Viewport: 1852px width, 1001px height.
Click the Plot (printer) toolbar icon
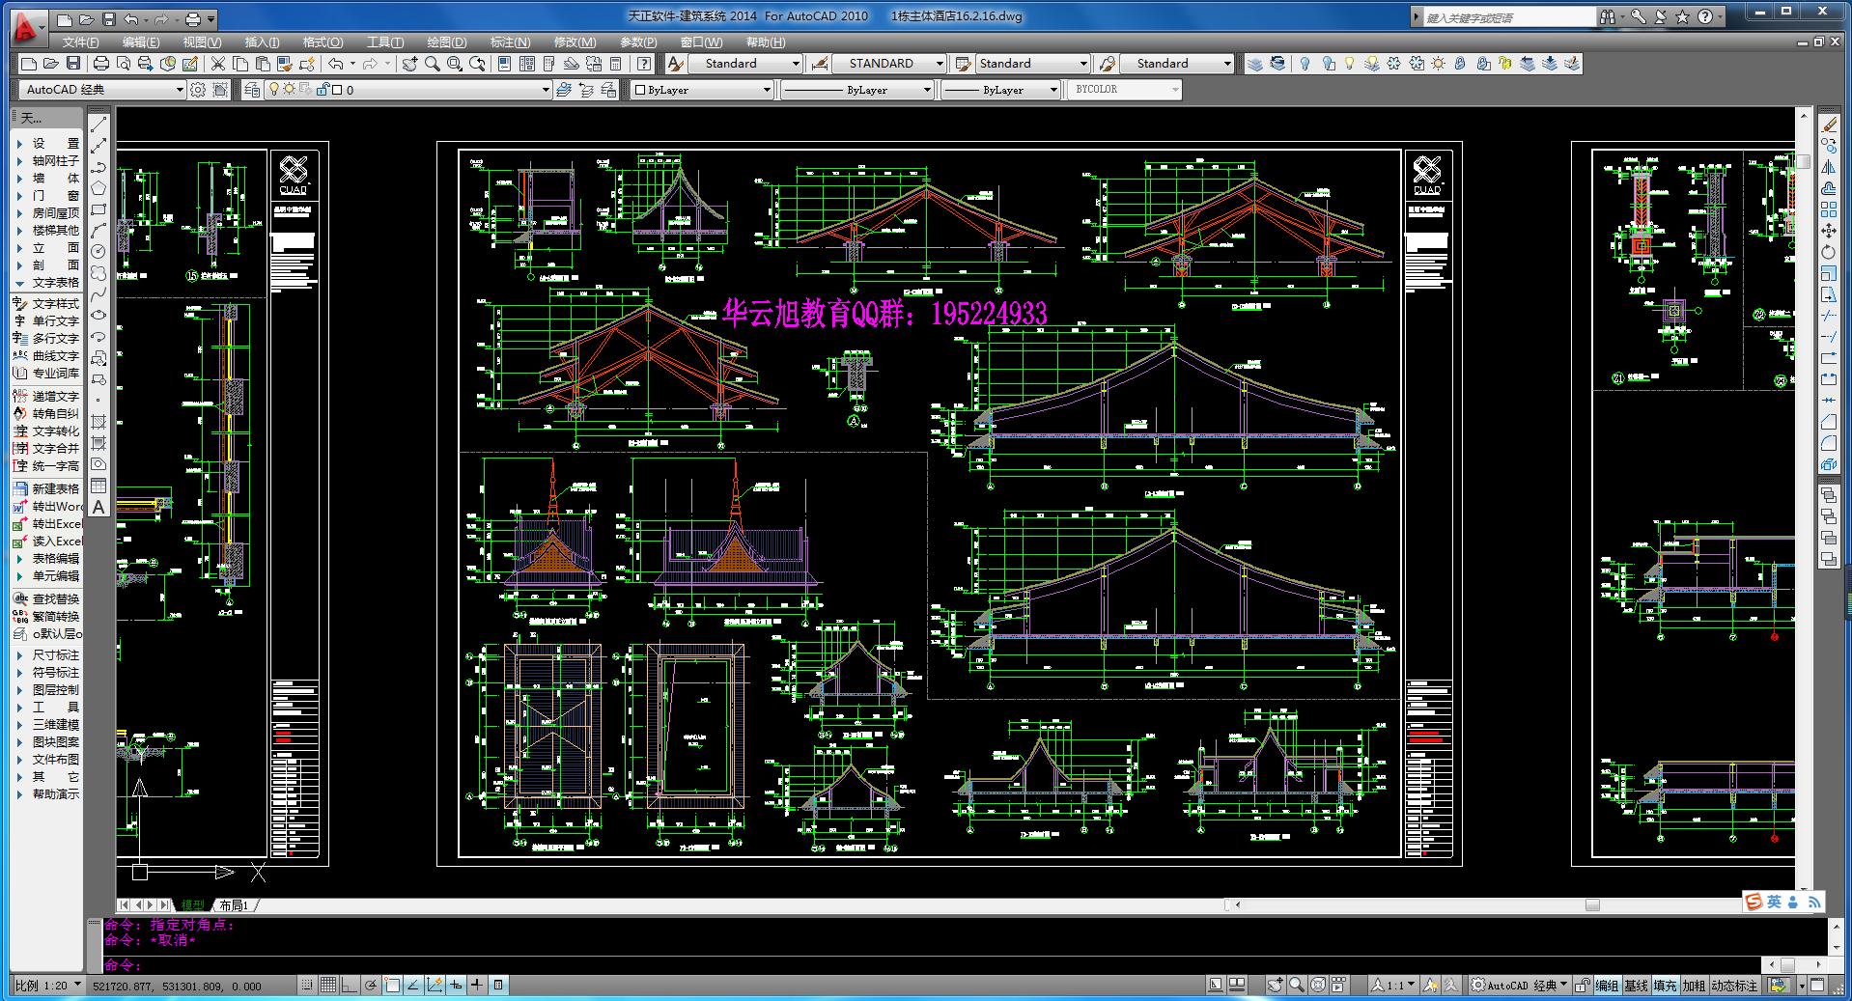100,64
